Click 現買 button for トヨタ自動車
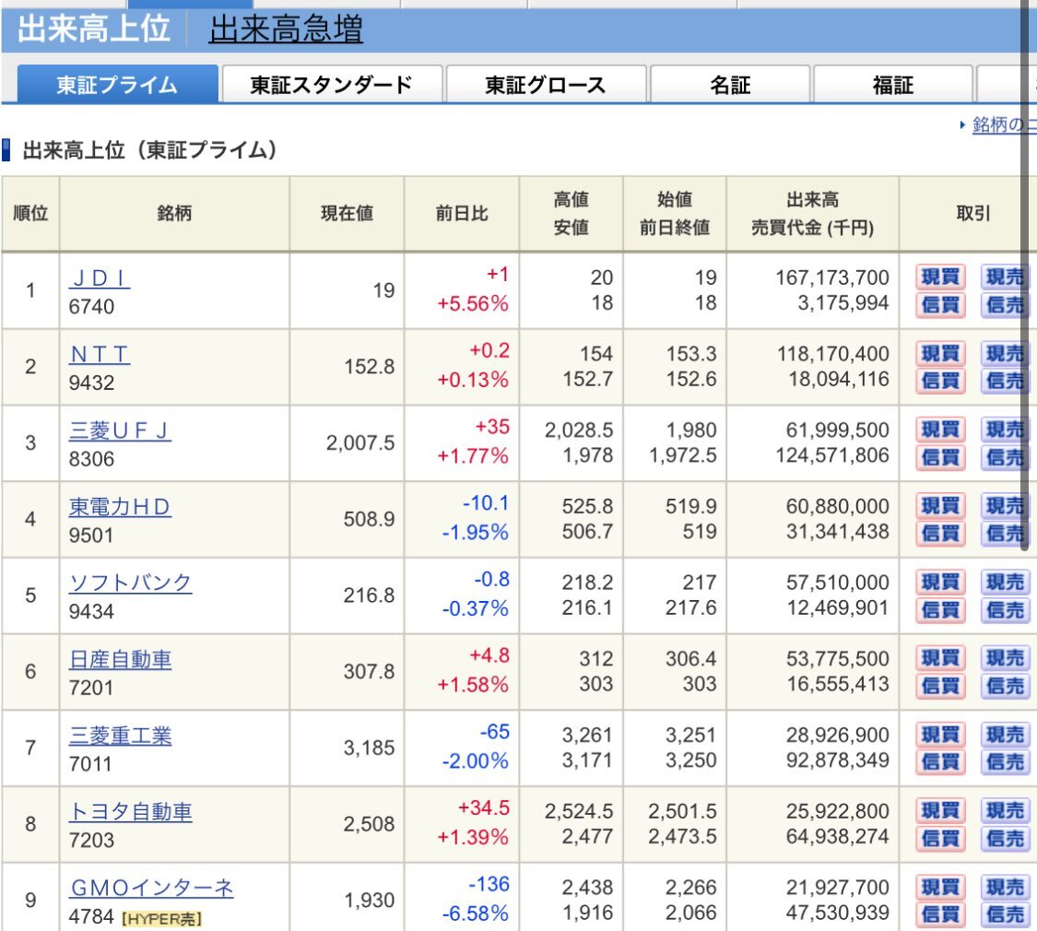Screen dimensions: 1037x931 point(940,810)
